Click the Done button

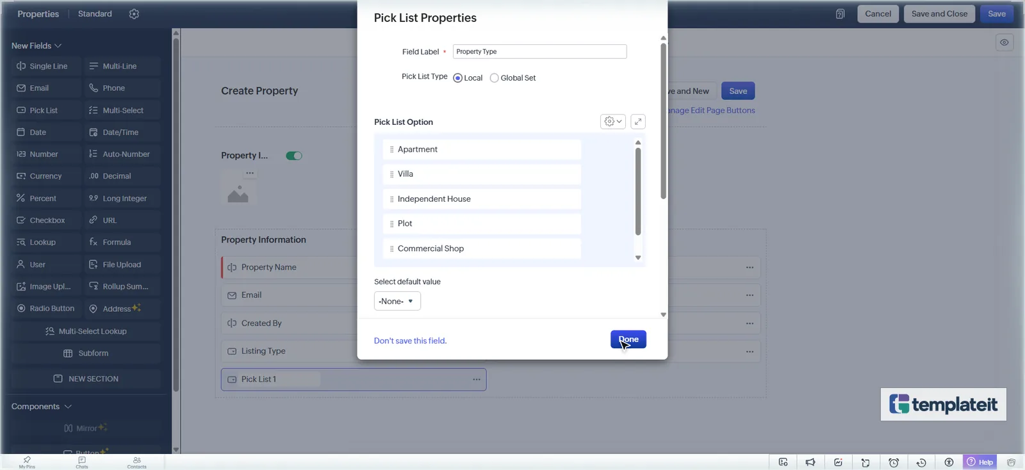point(628,339)
